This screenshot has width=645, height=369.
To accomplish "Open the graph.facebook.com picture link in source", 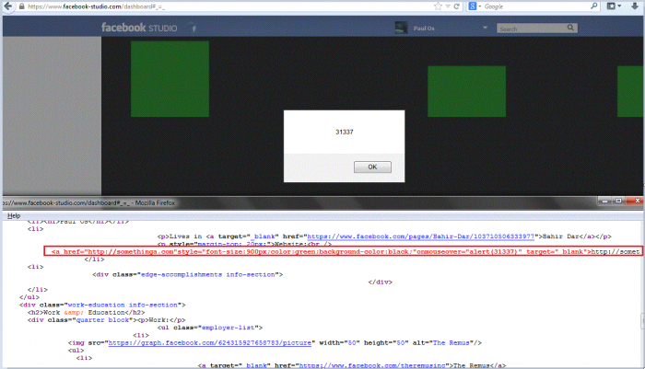I will tap(210, 342).
